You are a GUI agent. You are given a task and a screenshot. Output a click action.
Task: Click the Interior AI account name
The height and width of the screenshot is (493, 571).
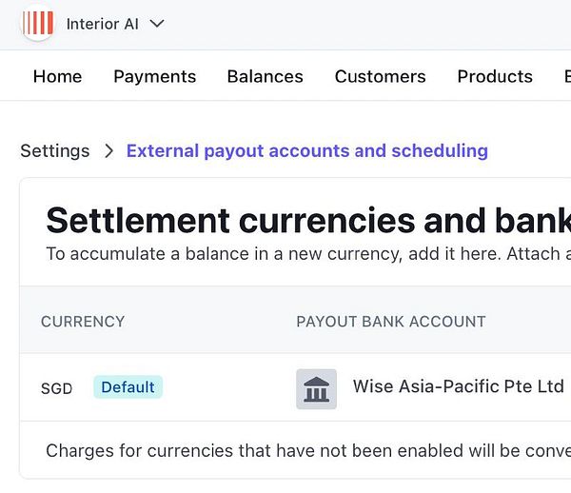point(102,24)
